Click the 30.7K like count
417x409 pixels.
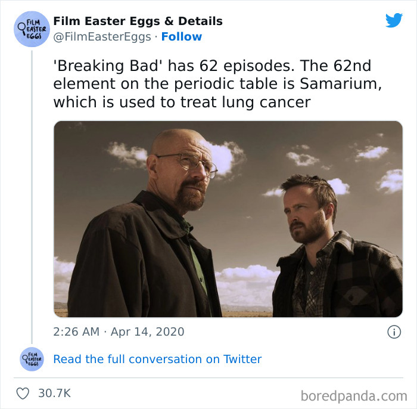click(54, 393)
